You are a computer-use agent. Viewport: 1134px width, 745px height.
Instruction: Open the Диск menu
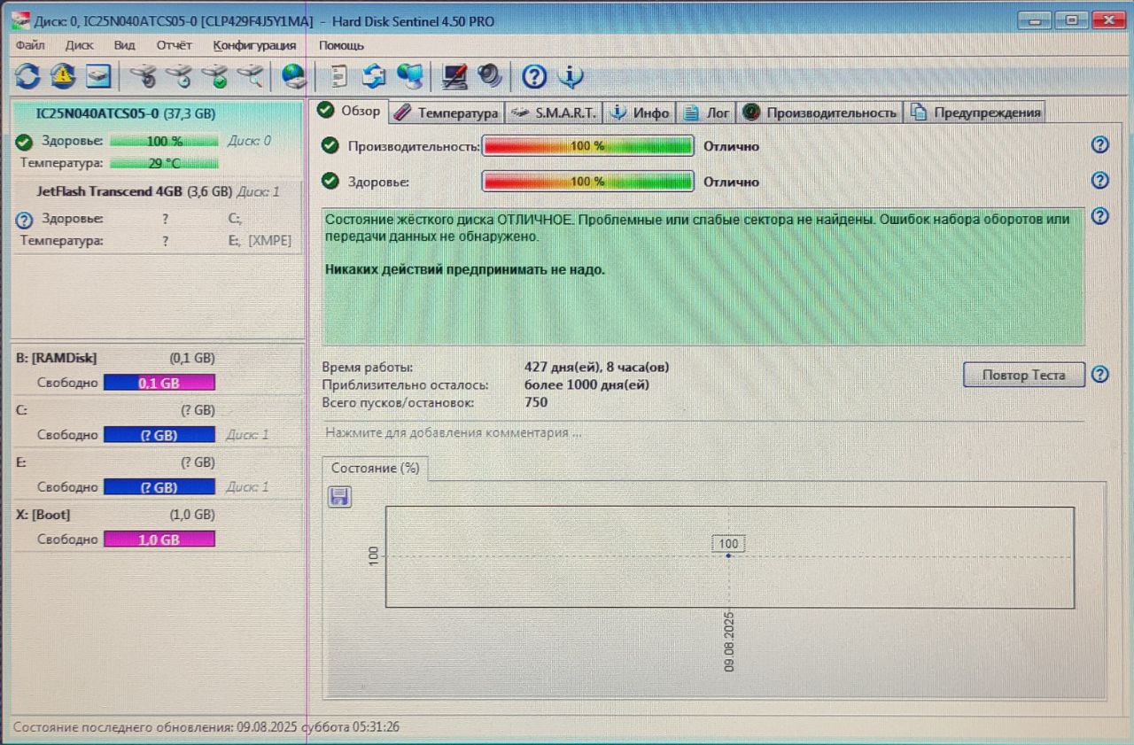(x=80, y=45)
